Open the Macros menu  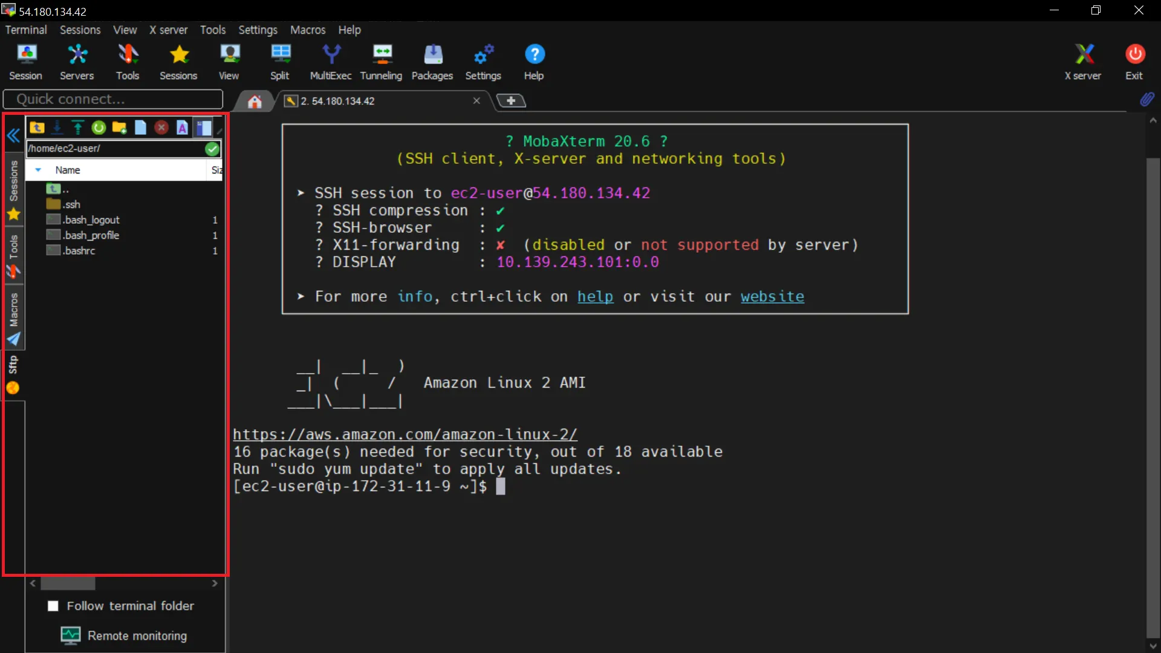pos(307,30)
